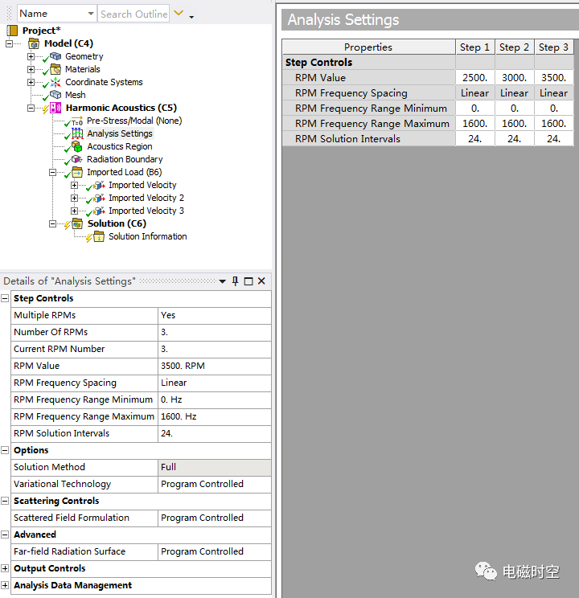Click the Step 3 column header
579x598 pixels.
pos(553,47)
